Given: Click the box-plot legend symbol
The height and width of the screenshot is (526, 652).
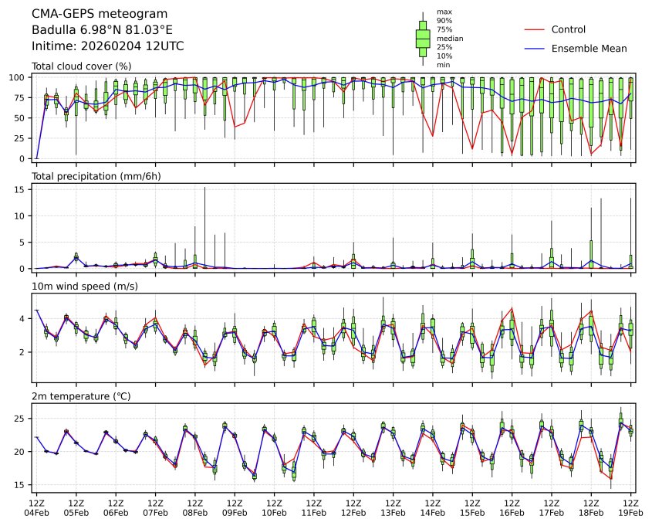Looking at the screenshot, I should tap(422, 38).
